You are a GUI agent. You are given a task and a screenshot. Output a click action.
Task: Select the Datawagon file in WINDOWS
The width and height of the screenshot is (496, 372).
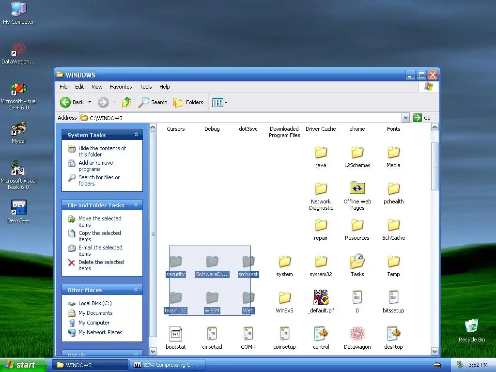pyautogui.click(x=357, y=334)
